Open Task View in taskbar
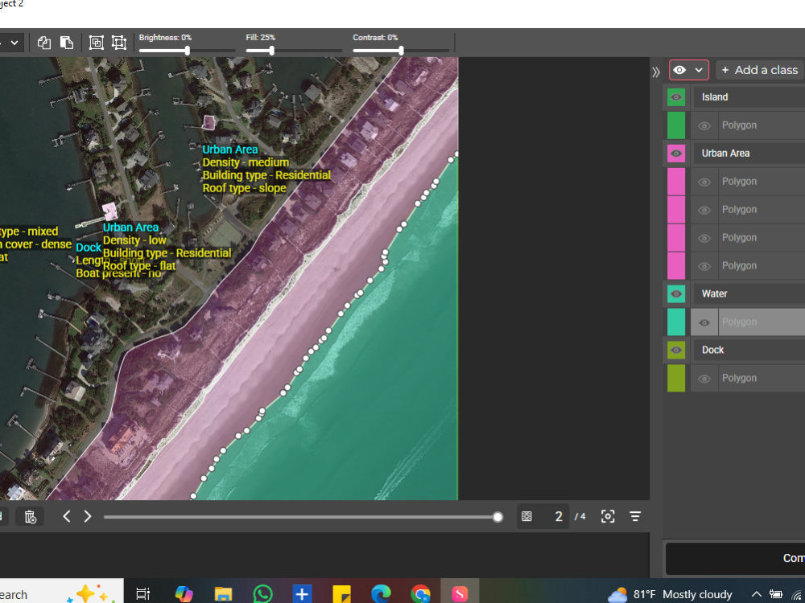This screenshot has width=805, height=603. point(142,594)
